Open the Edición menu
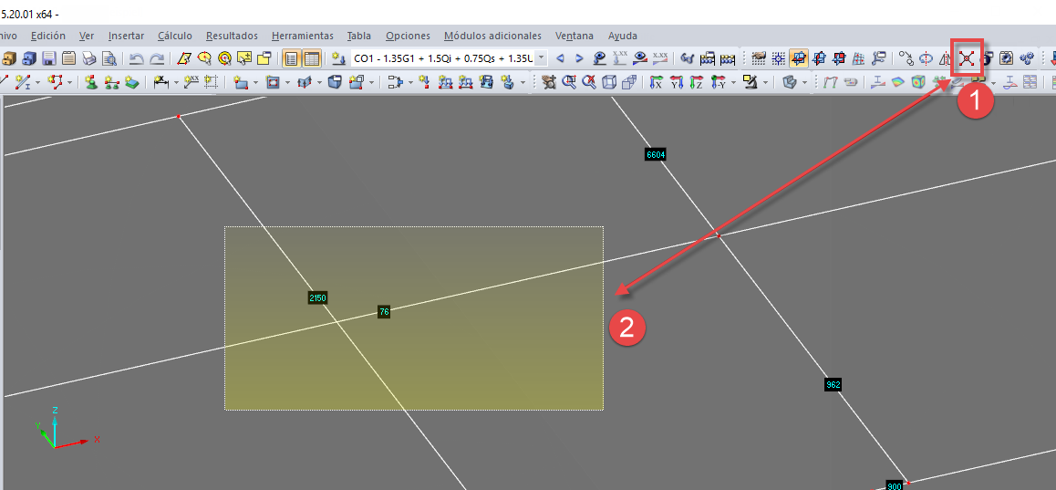This screenshot has width=1056, height=490. [x=48, y=36]
